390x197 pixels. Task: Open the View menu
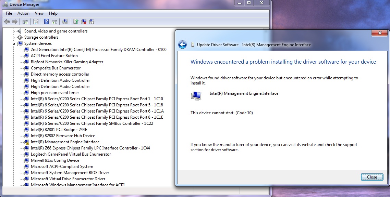click(39, 13)
